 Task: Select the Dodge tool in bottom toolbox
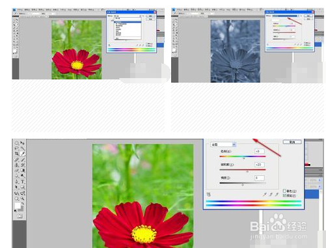point(23,176)
